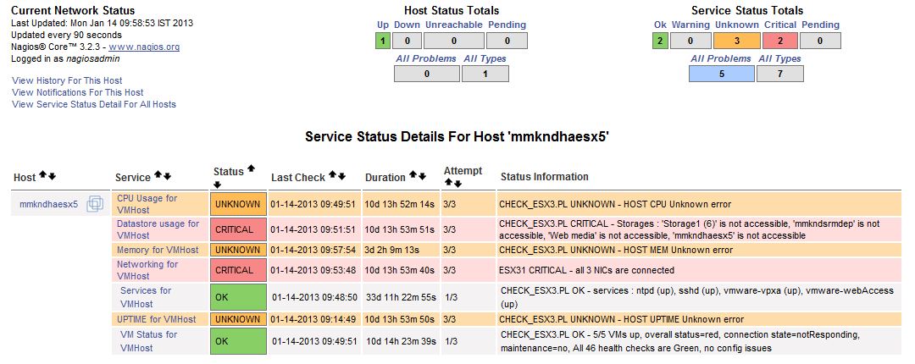Click the host Up count box
The image size is (915, 364).
(x=383, y=40)
